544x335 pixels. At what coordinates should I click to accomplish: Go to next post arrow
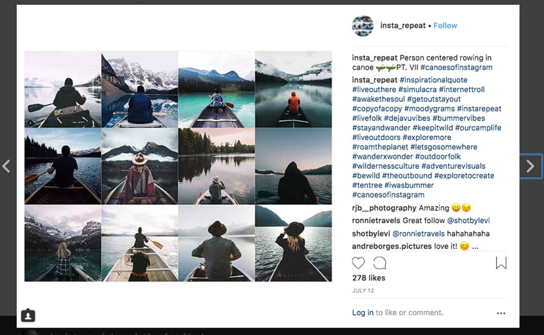[530, 166]
